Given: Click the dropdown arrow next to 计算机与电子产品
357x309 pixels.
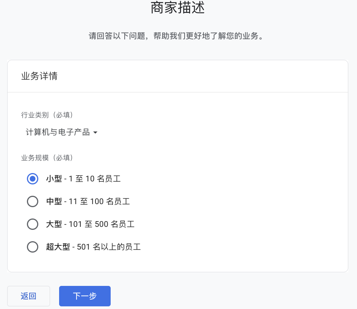Looking at the screenshot, I should [95, 133].
